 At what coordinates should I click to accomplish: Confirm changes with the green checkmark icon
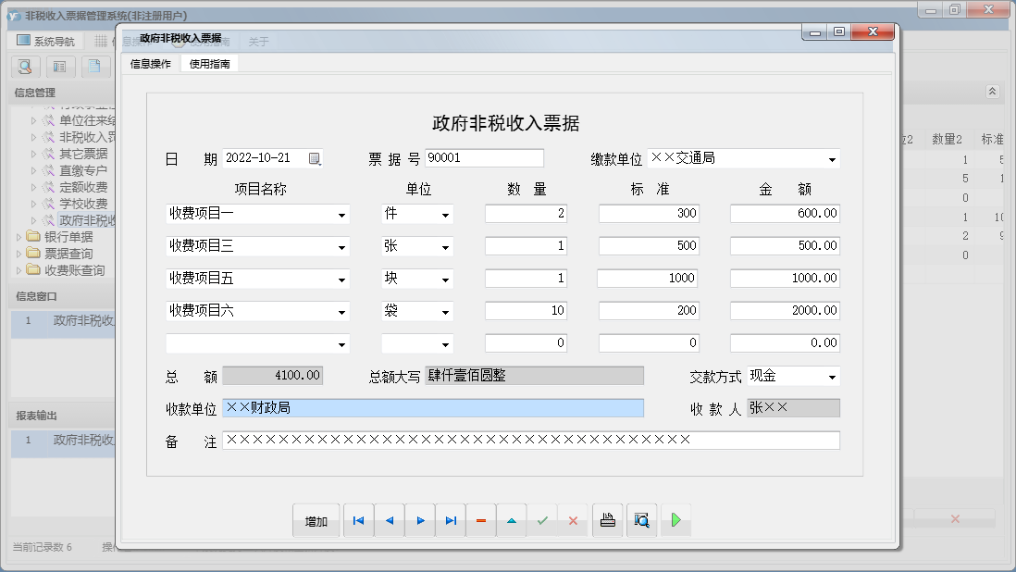(542, 520)
